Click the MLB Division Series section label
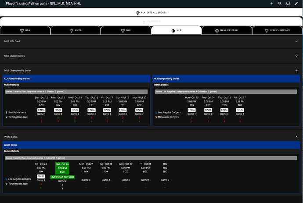The image size is (303, 203). 14,56
